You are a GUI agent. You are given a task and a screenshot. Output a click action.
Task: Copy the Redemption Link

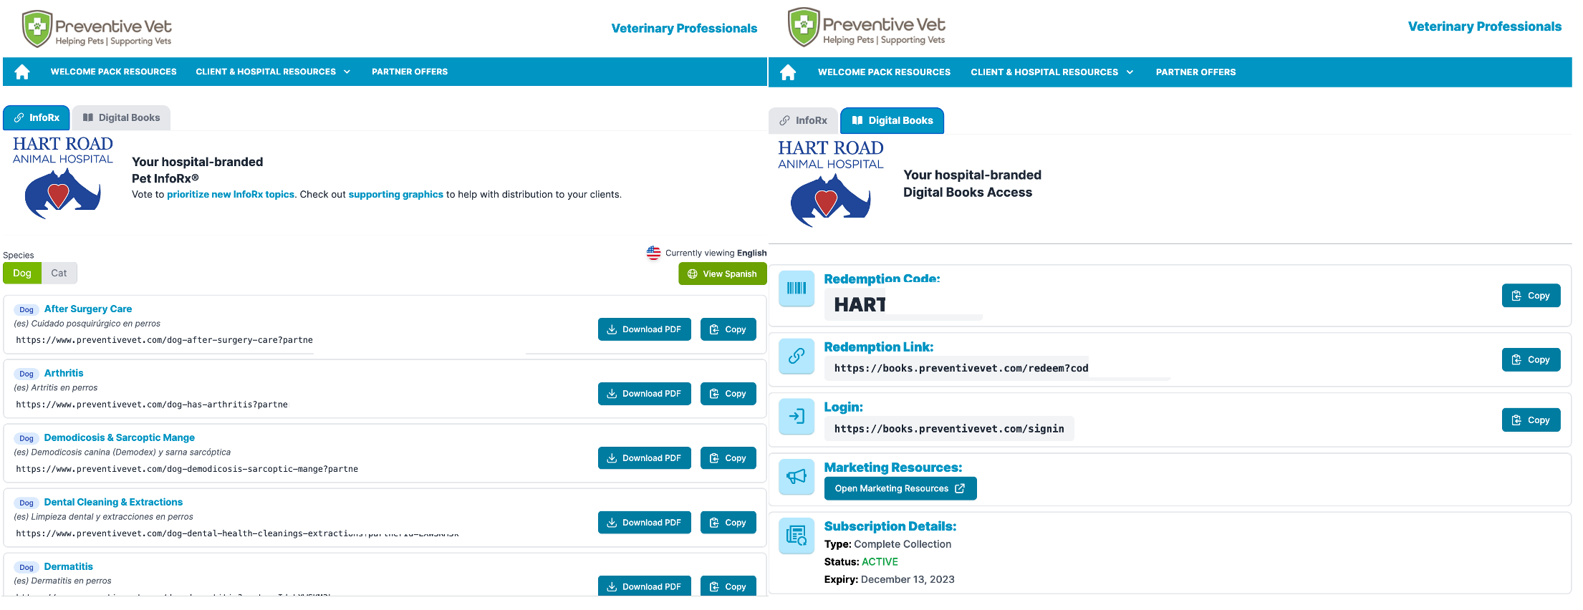[1531, 360]
